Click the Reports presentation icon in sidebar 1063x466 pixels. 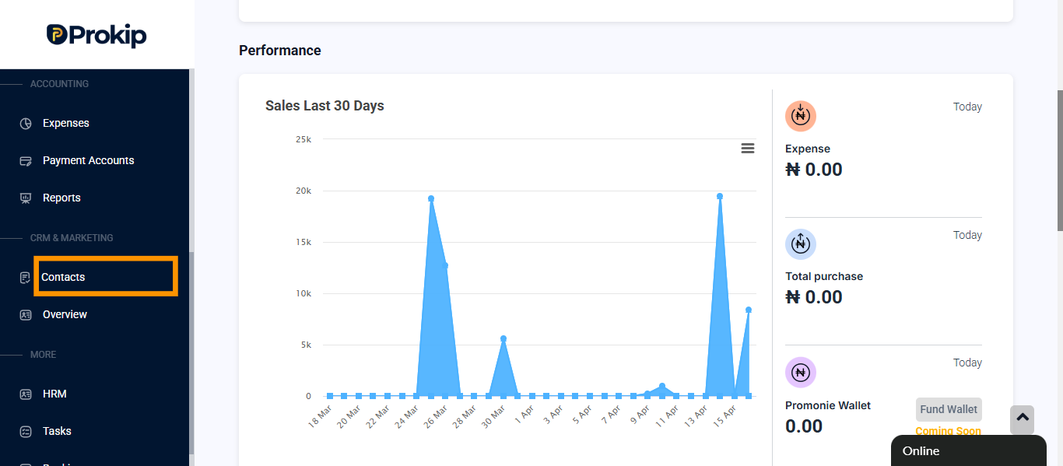tap(26, 198)
